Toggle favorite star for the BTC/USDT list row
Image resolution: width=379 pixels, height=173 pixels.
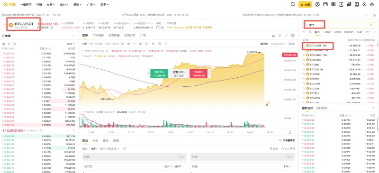(304, 46)
